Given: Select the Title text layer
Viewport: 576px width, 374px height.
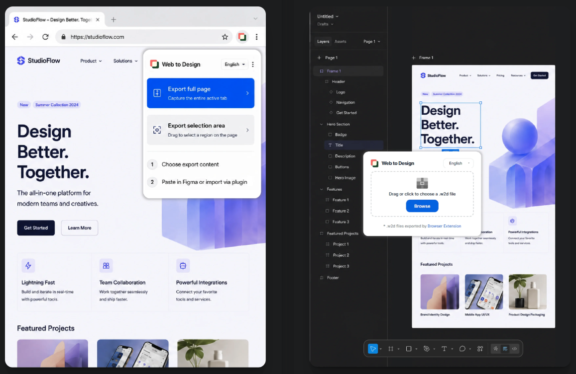Looking at the screenshot, I should (353, 145).
